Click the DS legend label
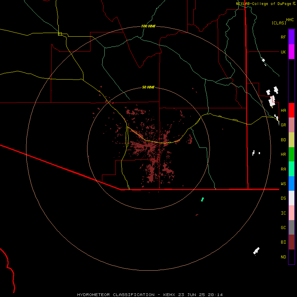 pos(283,198)
